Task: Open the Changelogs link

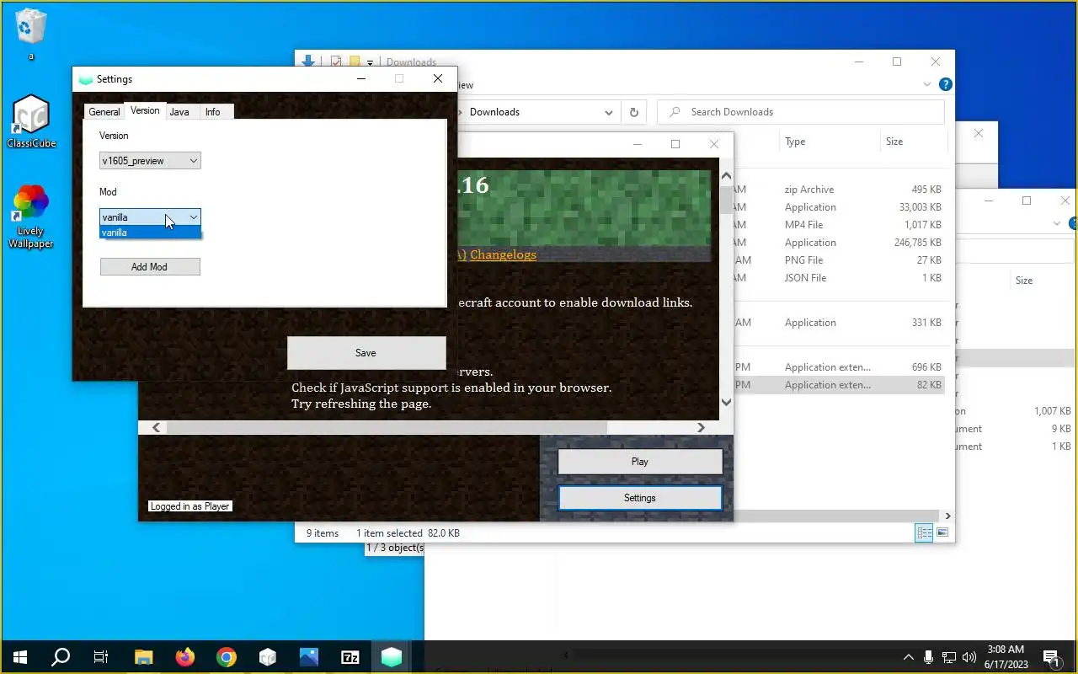Action: point(503,254)
